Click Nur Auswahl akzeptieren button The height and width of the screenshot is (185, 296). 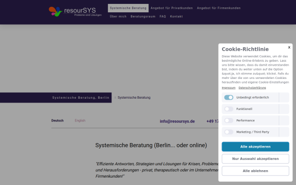(x=255, y=159)
